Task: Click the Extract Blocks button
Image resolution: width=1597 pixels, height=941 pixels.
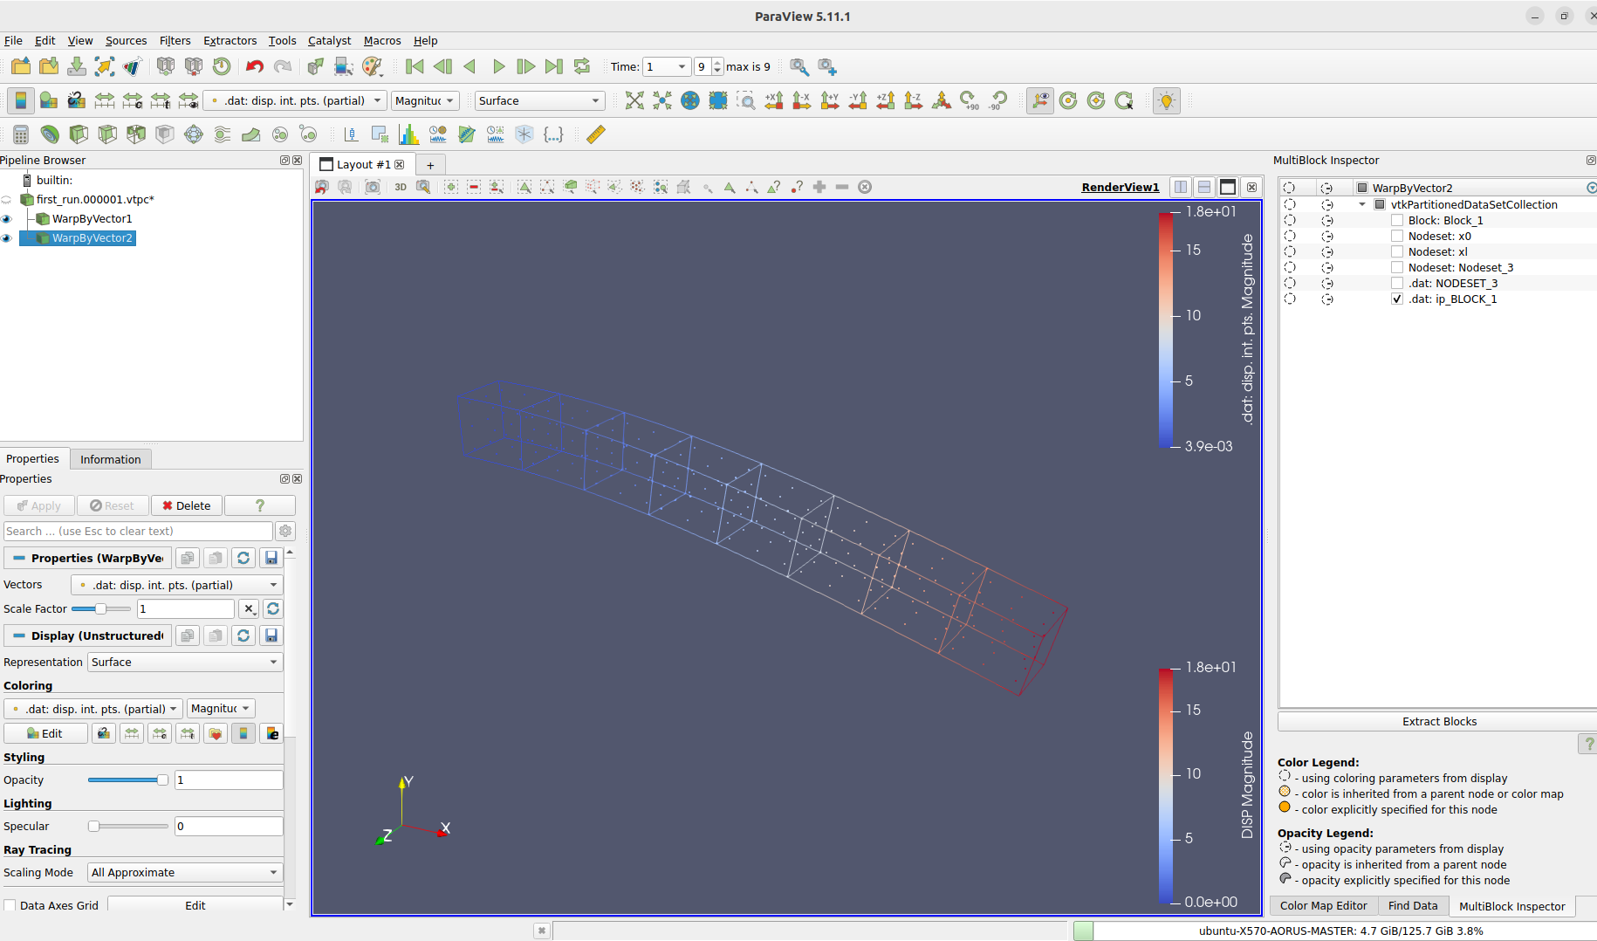Action: pyautogui.click(x=1438, y=721)
